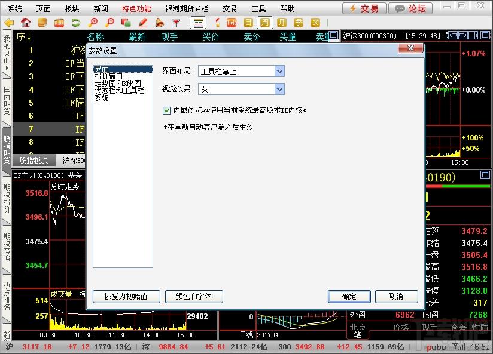Click the yellow back arrow icon
Viewport: 493px width, 354px height.
[x=10, y=23]
